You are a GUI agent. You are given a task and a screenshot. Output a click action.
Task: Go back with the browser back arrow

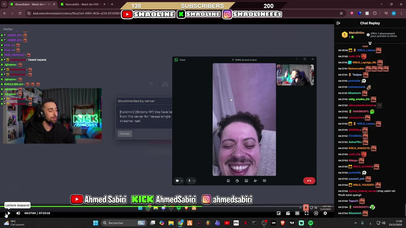(4, 13)
